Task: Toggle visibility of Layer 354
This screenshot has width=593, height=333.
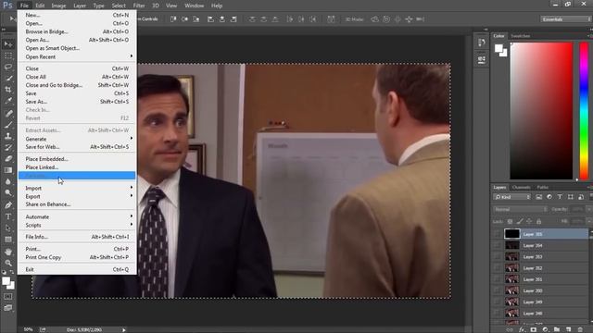Action: coord(497,245)
